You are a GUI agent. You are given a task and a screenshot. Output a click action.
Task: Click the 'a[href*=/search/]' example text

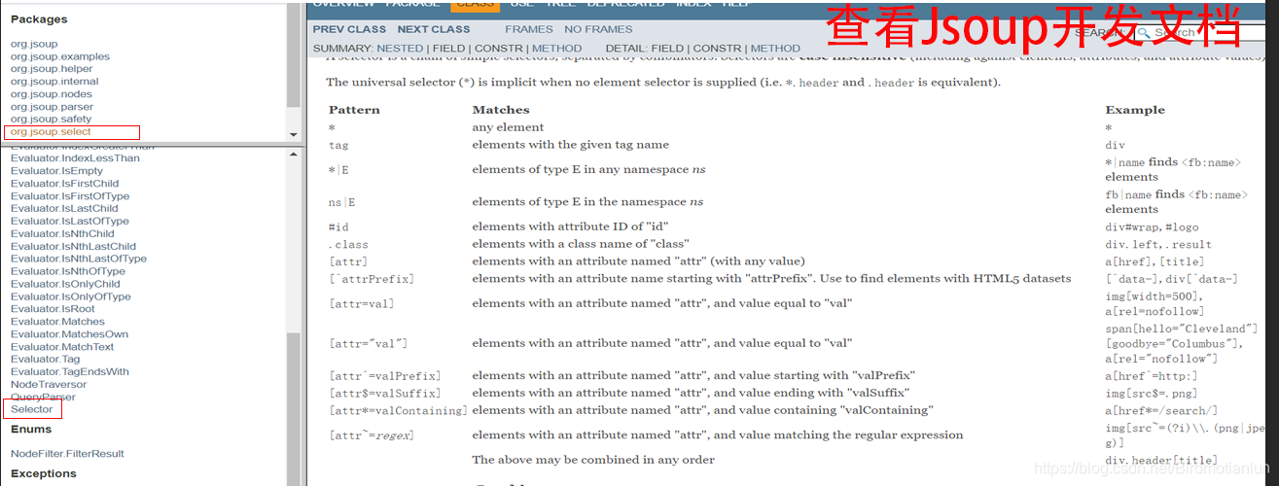coord(1160,411)
